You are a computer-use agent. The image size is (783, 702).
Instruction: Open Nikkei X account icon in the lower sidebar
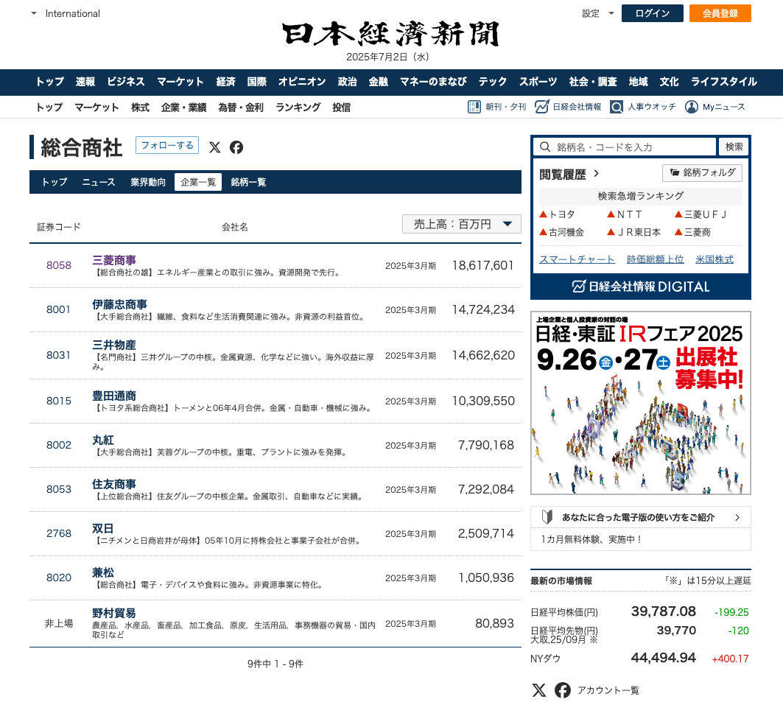click(x=539, y=690)
